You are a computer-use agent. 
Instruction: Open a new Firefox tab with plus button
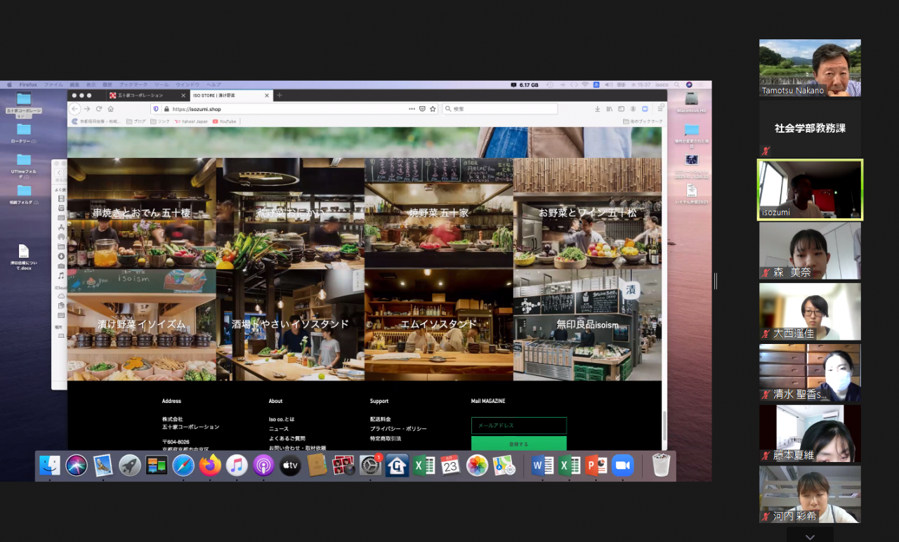pyautogui.click(x=280, y=95)
